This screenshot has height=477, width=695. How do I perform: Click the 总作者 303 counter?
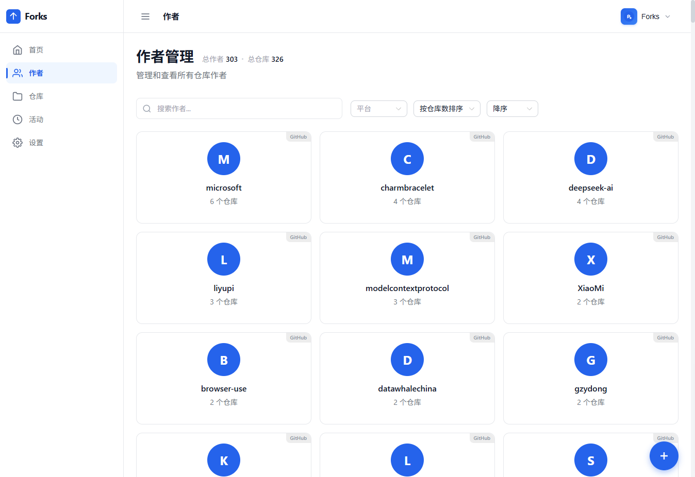[220, 59]
